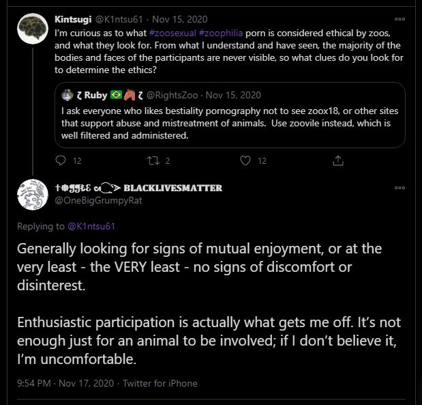Open OneBigGrumpyRat's profile avatar
This screenshot has width=422, height=405.
[x=33, y=195]
